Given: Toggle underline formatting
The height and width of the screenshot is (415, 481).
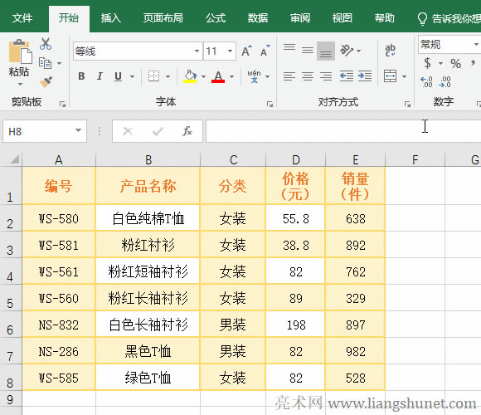Looking at the screenshot, I should 118,76.
